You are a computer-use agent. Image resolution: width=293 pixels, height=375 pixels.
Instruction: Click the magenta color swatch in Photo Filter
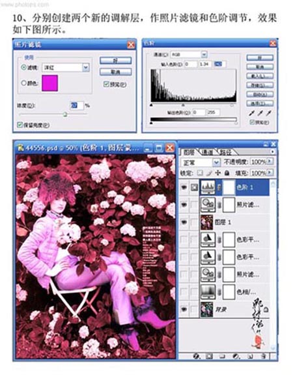[49, 83]
